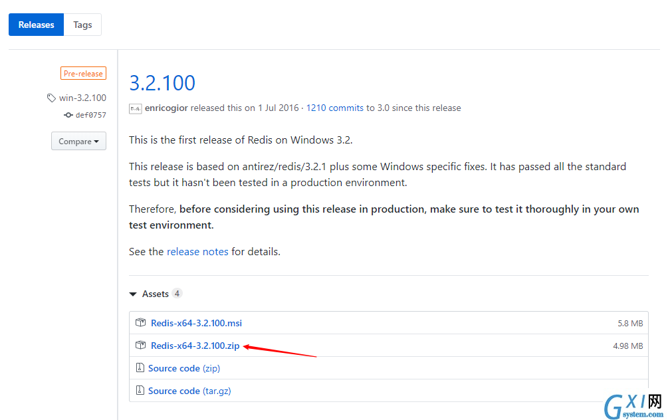Click the file icon for Source code (tar.gz)
Viewport: 668px width, 420px height.
click(140, 389)
